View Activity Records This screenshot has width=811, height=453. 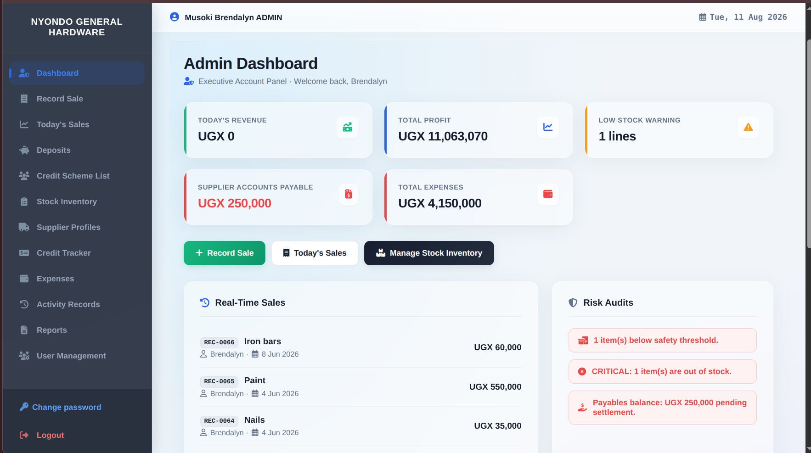click(77, 304)
